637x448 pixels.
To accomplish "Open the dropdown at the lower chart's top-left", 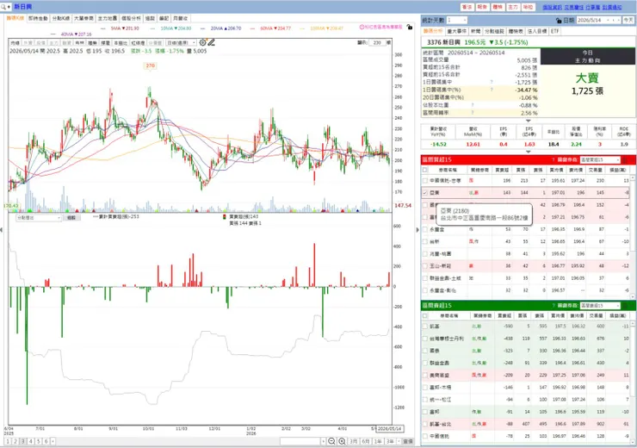I will 39,217.
